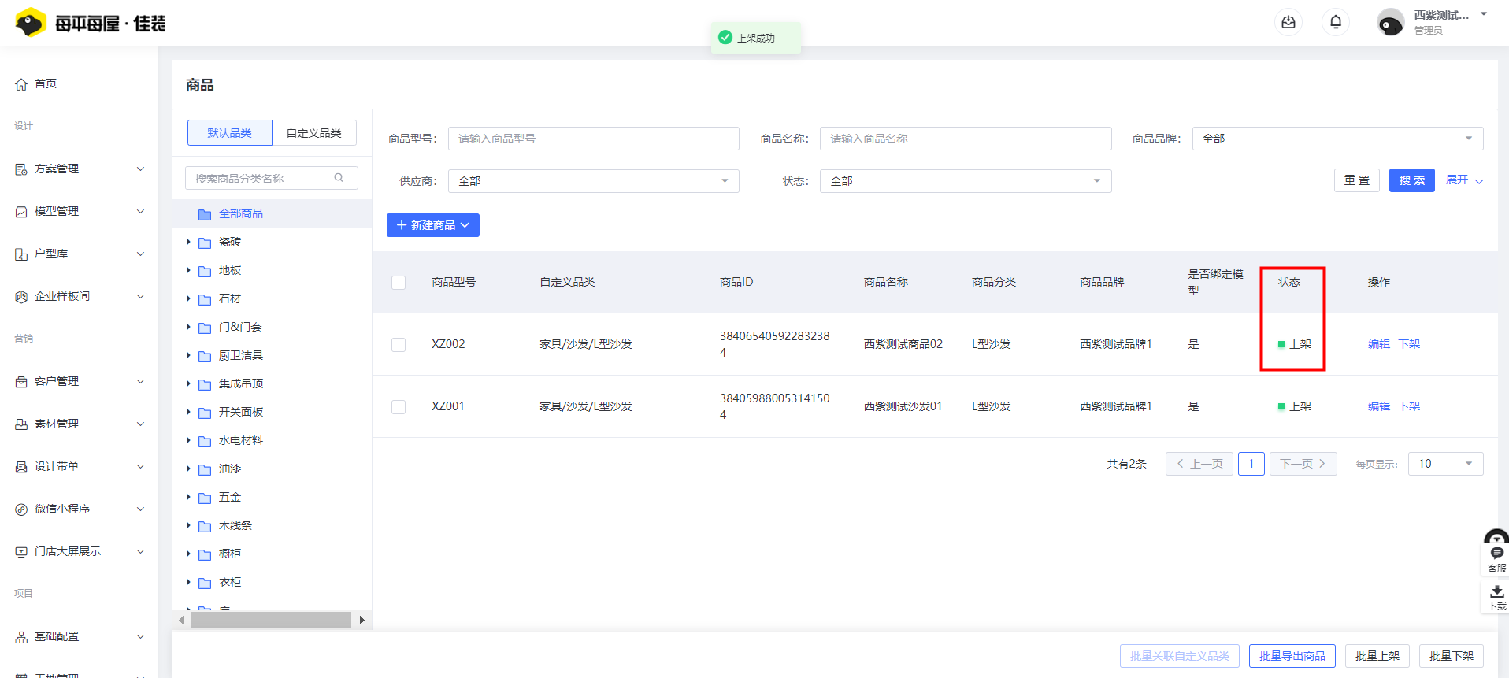Click the 首页 home icon
Viewport: 1509px width, 678px height.
[21, 84]
